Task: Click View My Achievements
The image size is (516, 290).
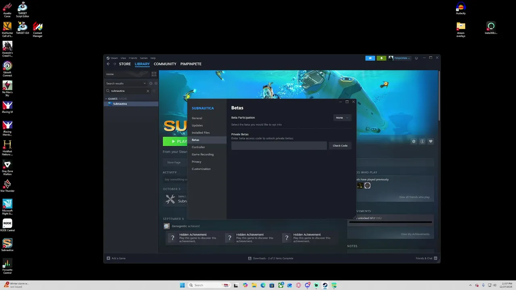Action: tap(415, 234)
